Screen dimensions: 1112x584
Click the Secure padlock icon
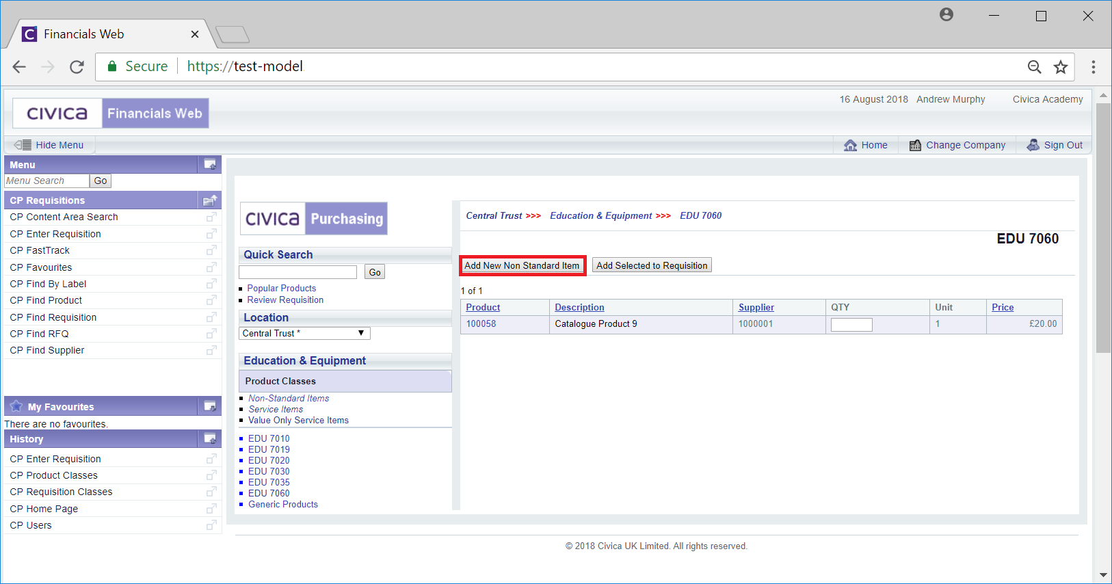[x=112, y=66]
